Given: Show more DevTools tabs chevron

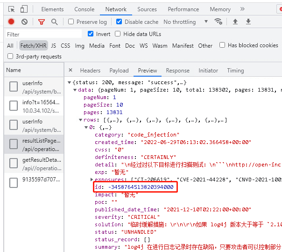Looking at the screenshot, I should [242, 9].
